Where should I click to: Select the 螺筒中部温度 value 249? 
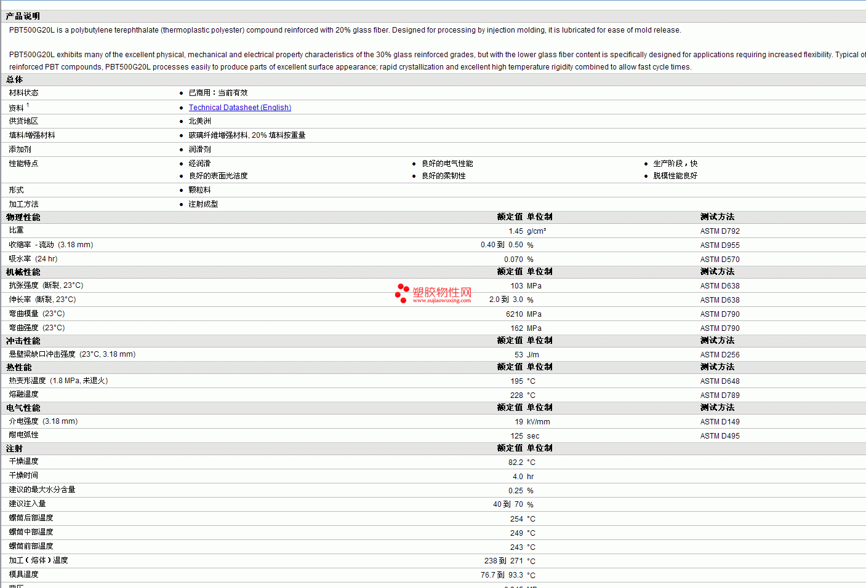click(516, 533)
